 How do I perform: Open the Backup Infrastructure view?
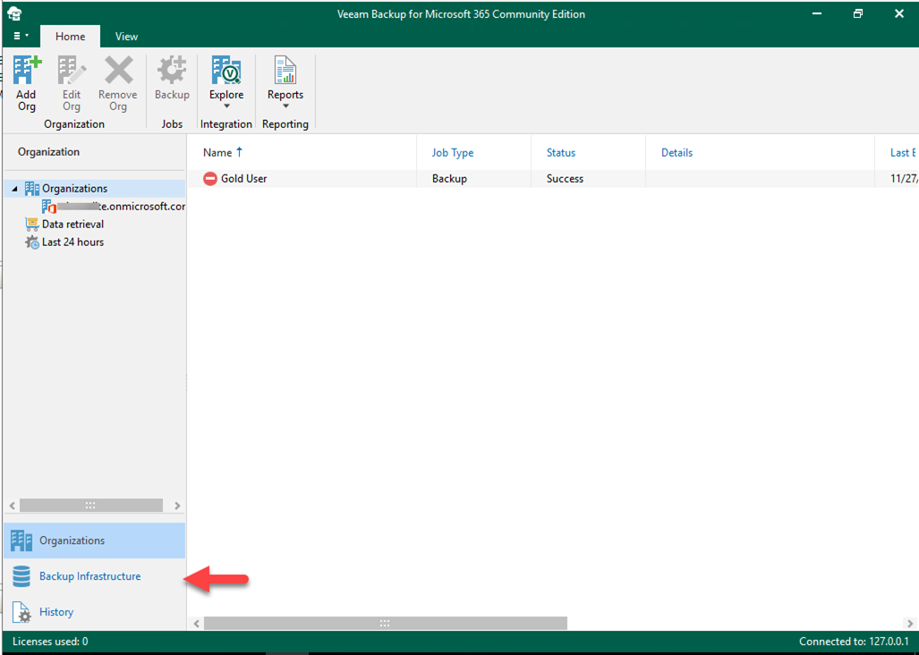[94, 576]
